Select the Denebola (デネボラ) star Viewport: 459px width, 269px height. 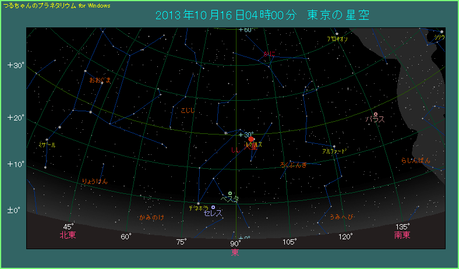(x=199, y=203)
